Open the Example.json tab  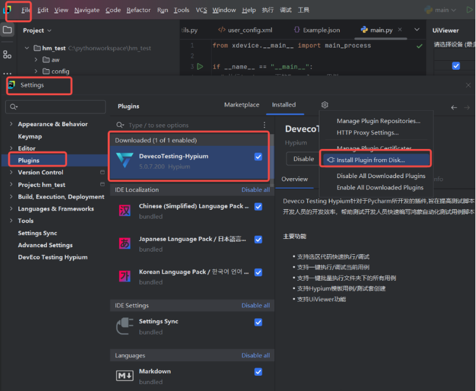[x=317, y=30]
